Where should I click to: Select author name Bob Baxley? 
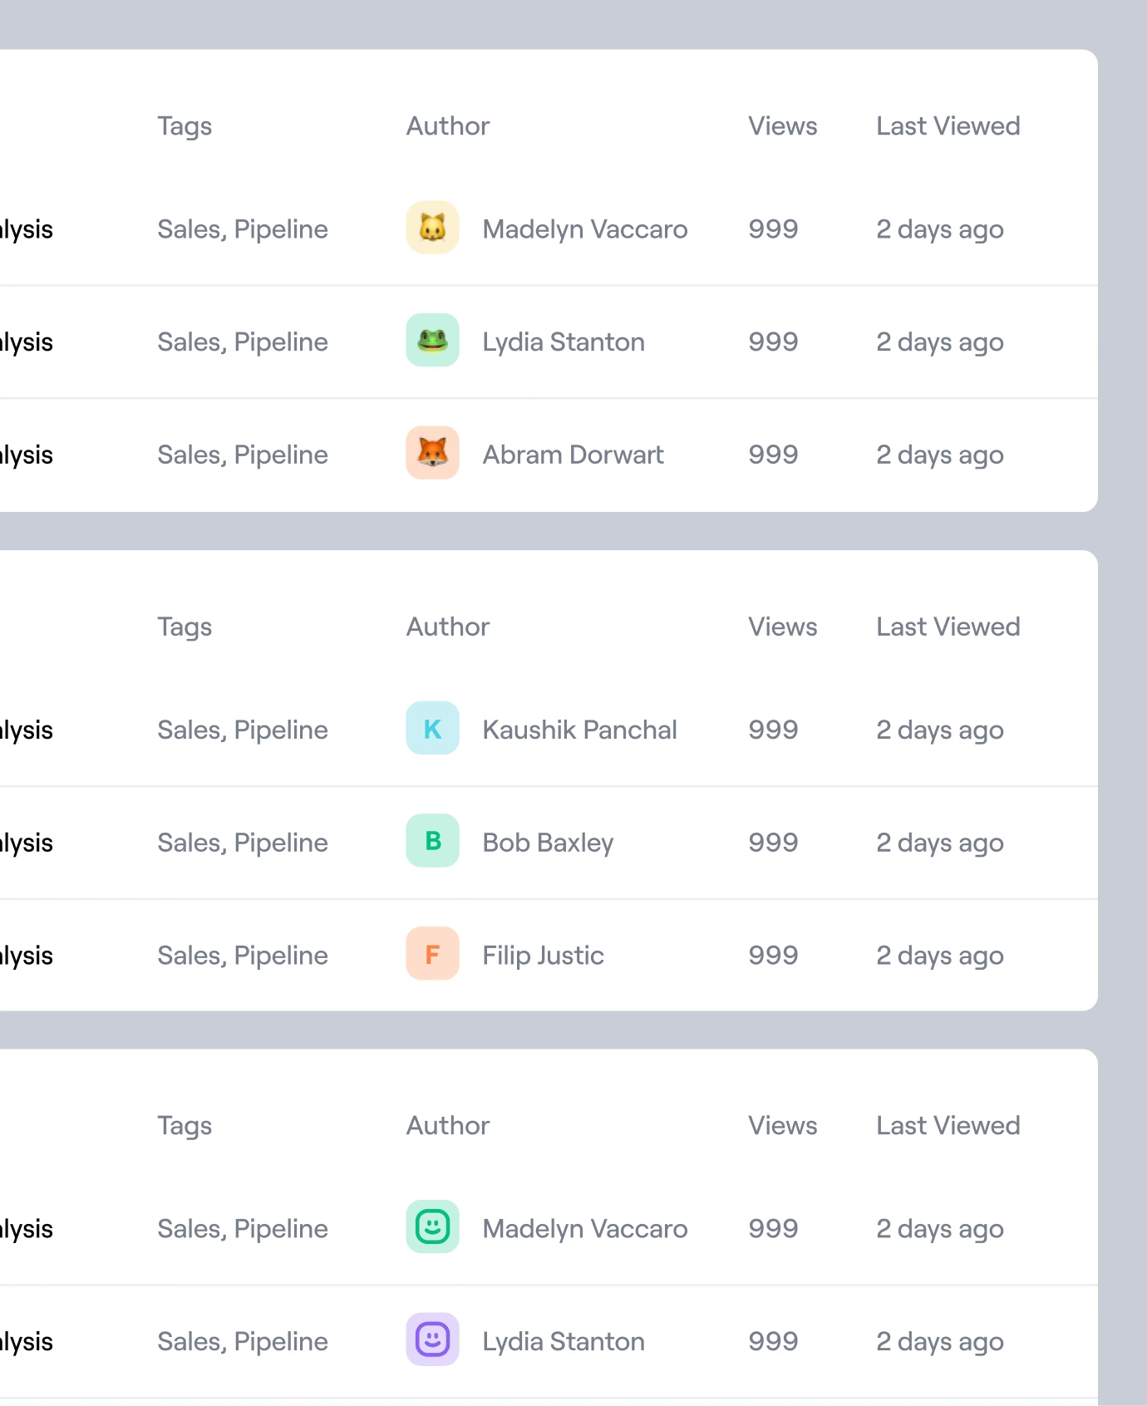pos(548,843)
